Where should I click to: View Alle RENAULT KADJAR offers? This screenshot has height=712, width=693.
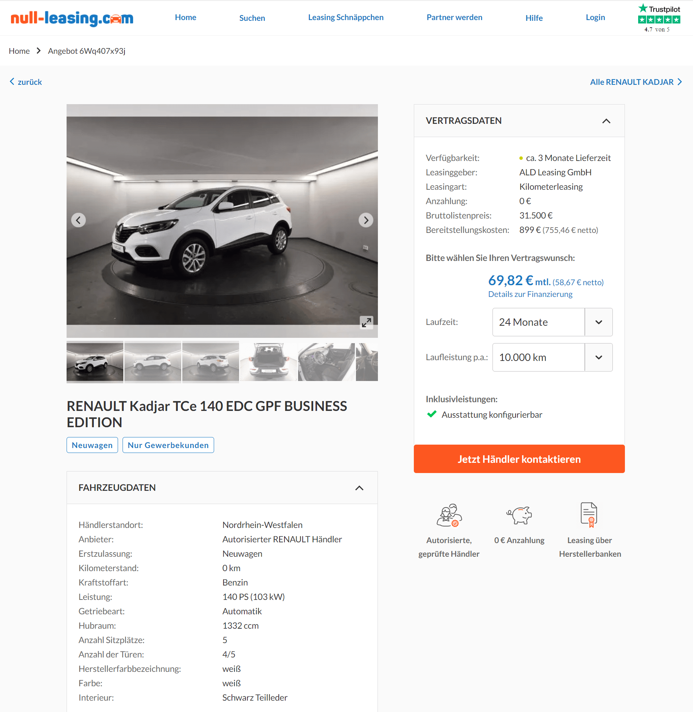pyautogui.click(x=636, y=82)
